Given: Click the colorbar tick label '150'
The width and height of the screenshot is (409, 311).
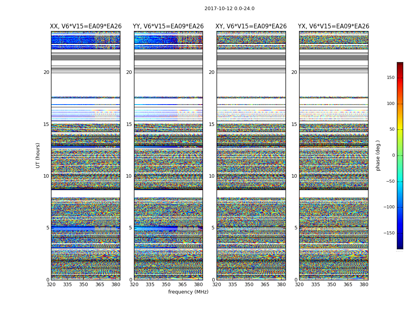Looking at the screenshot, I should point(391,77).
